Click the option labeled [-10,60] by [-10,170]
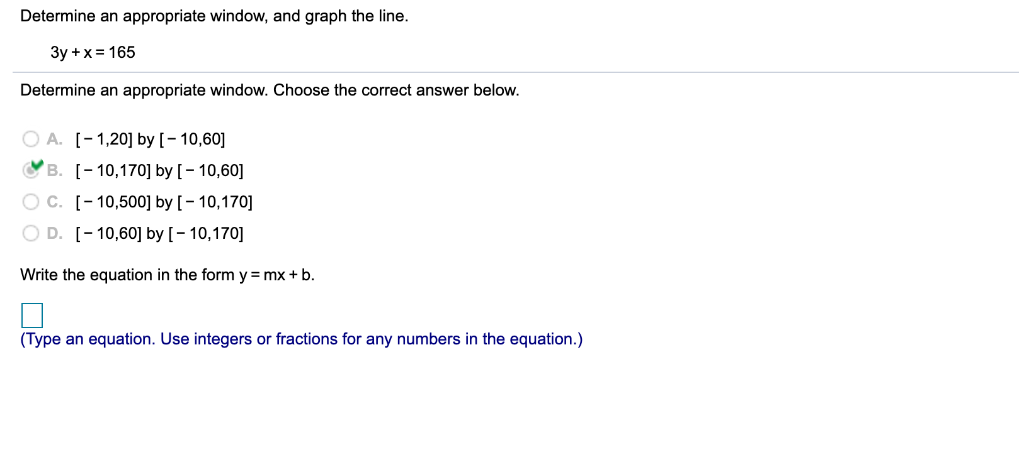 159,233
